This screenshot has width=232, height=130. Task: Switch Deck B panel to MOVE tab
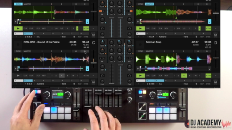pos(215,33)
